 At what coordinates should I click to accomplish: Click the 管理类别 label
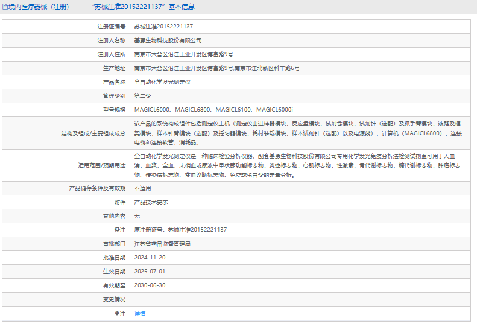(114, 96)
